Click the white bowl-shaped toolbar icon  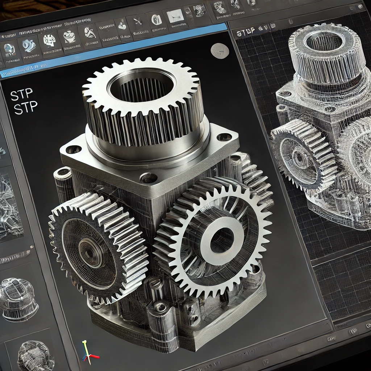point(70,37)
